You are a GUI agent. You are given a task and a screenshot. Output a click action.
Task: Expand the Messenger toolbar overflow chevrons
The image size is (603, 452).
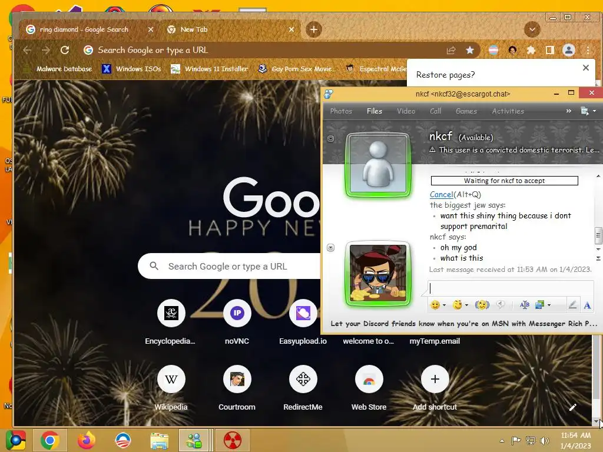(x=568, y=111)
